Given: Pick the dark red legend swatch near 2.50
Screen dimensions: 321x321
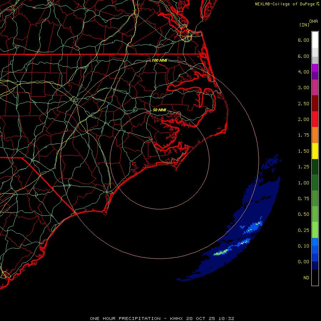Looking at the screenshot, I should click(x=315, y=103).
